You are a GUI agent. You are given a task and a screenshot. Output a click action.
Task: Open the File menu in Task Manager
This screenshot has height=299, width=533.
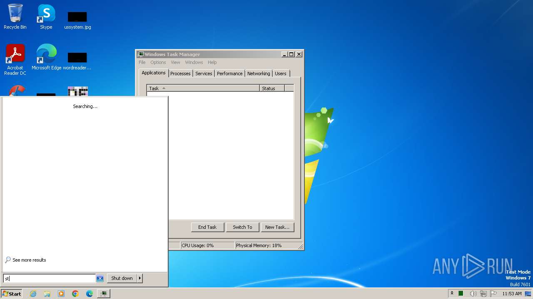click(x=142, y=62)
